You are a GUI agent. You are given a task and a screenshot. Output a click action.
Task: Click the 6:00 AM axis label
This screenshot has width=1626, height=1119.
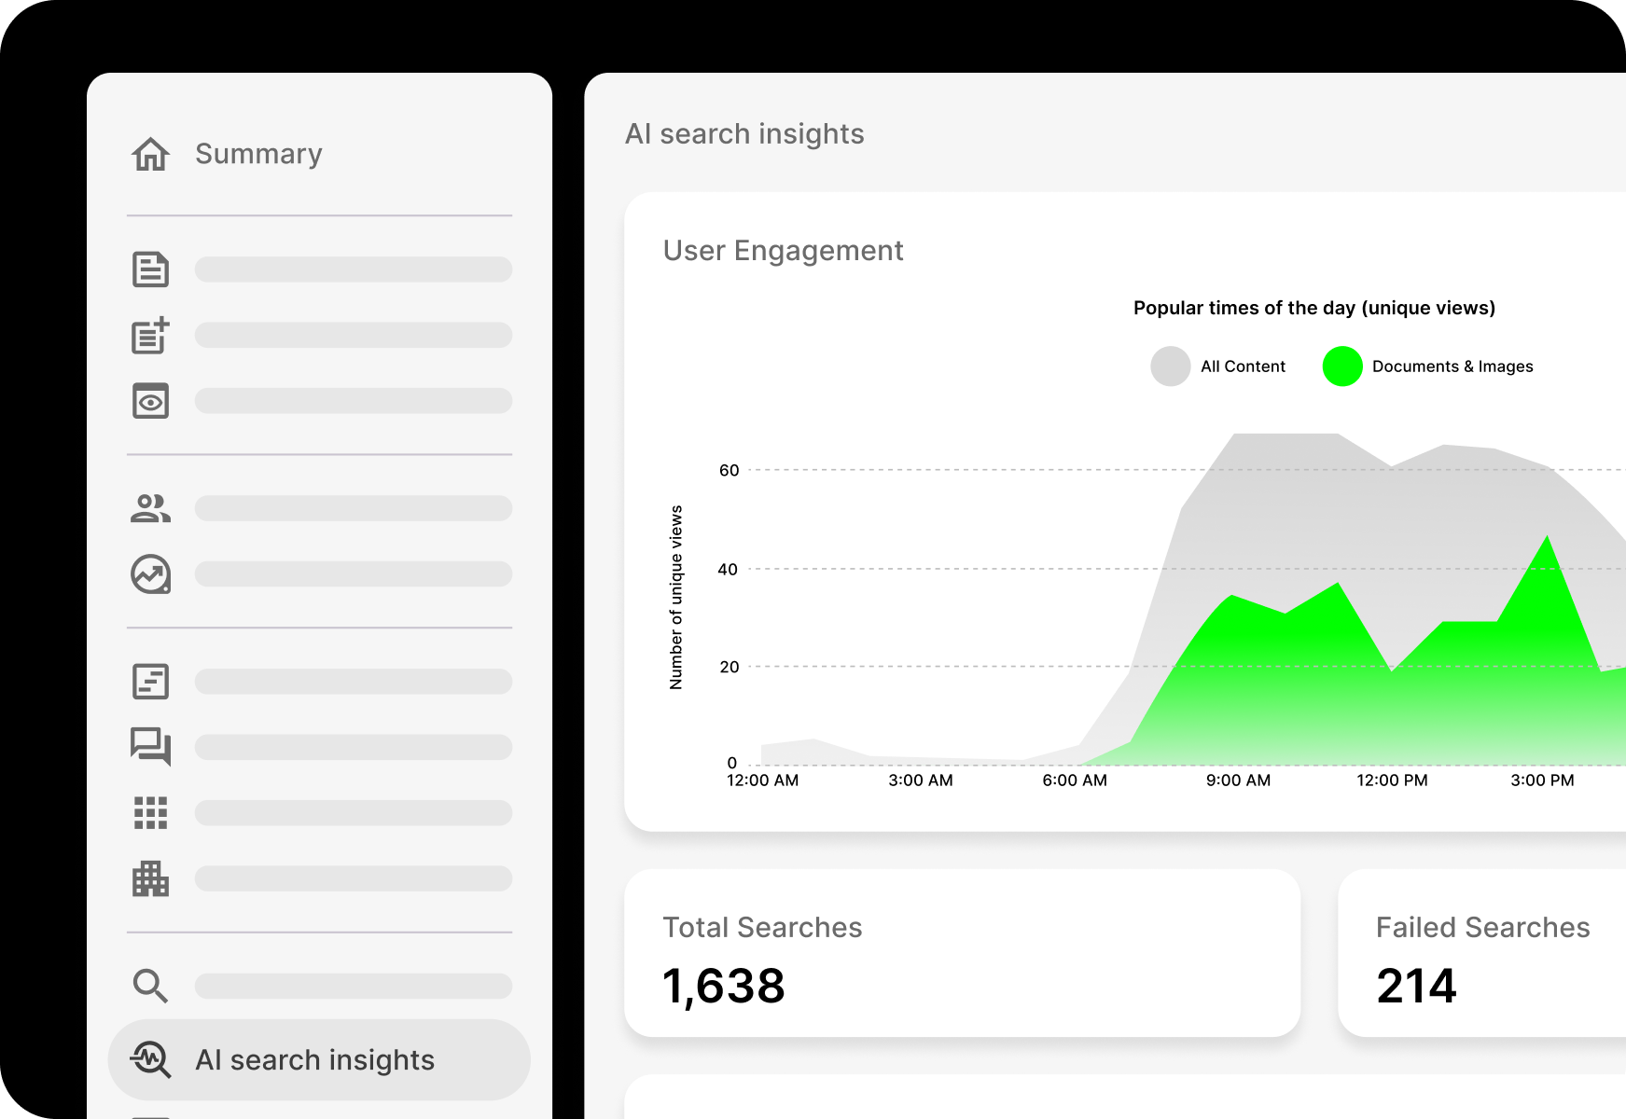pyautogui.click(x=1075, y=781)
